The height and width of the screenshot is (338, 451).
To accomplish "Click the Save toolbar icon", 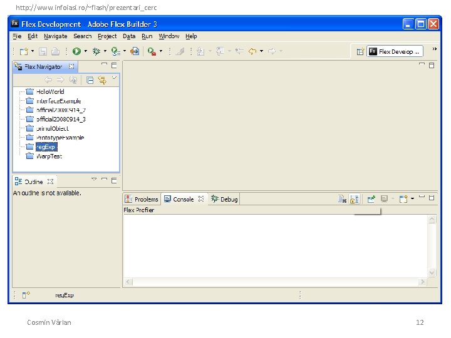I will pyautogui.click(x=43, y=51).
